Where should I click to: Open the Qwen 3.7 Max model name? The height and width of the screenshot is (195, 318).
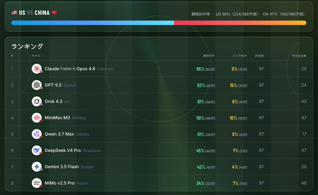click(x=59, y=134)
